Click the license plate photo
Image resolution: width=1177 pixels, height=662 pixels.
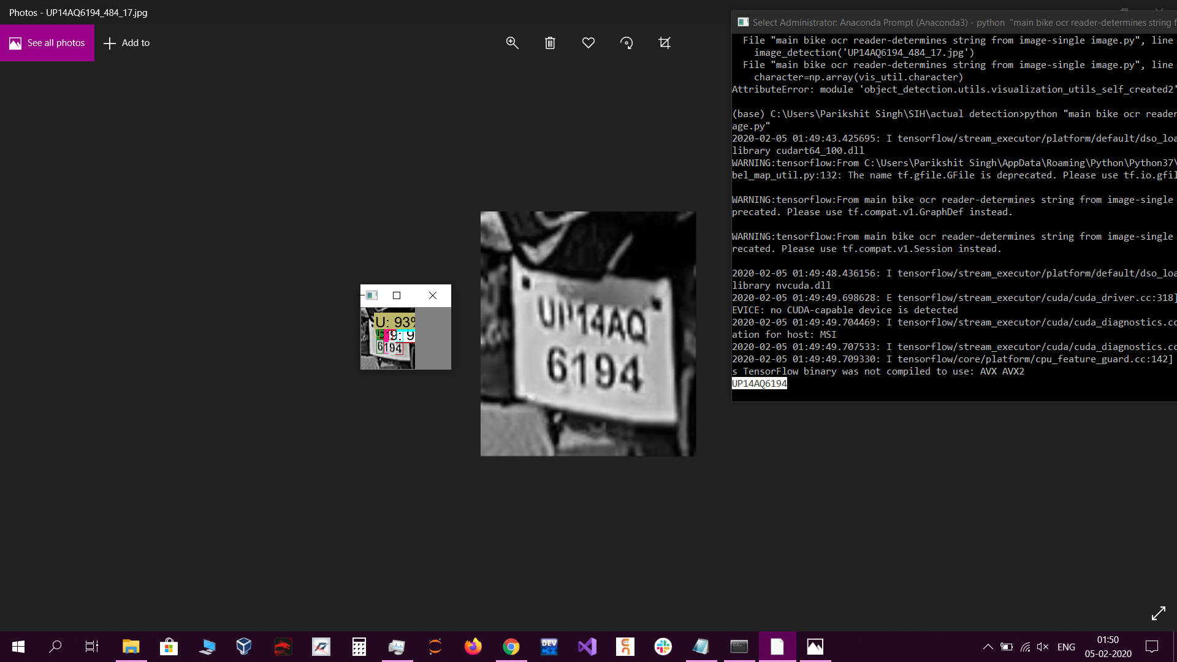588,333
